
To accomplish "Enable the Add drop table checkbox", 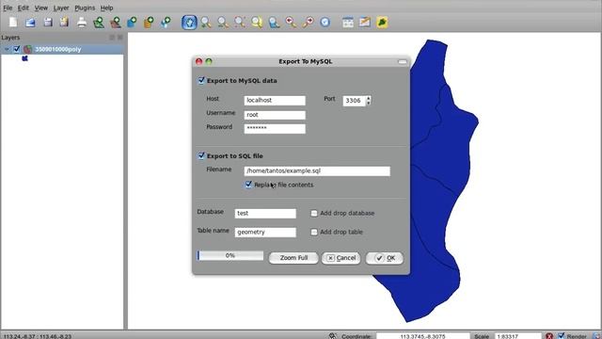I will coord(313,232).
